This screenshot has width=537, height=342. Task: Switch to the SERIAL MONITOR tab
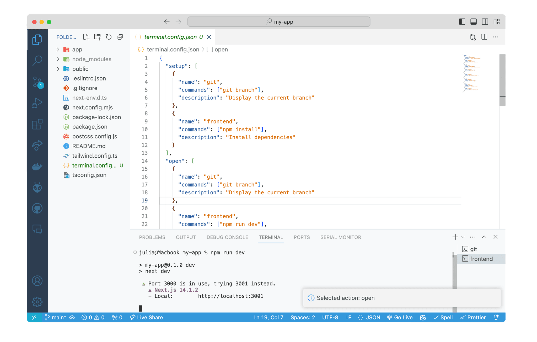(341, 237)
